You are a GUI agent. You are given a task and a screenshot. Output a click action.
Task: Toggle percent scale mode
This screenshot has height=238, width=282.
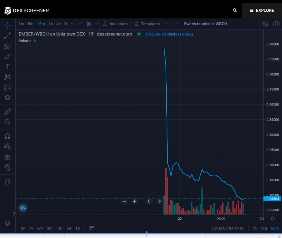(255, 228)
